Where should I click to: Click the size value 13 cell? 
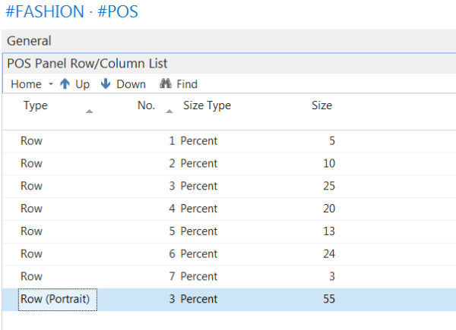pyautogui.click(x=328, y=231)
